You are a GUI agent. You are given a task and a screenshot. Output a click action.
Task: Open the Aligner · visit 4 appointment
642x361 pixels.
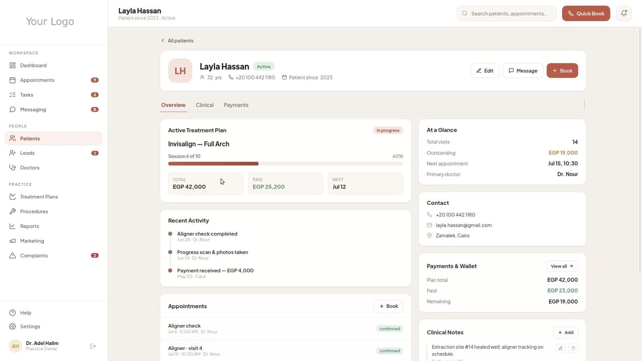(285, 351)
